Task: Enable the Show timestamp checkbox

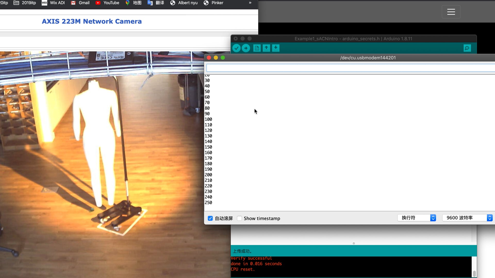Action: [x=240, y=218]
